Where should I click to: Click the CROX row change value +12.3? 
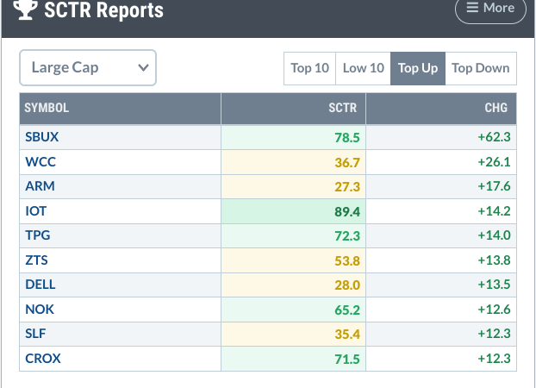(x=494, y=359)
